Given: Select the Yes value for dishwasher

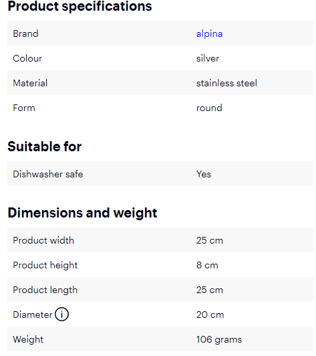Looking at the screenshot, I should [x=204, y=174].
